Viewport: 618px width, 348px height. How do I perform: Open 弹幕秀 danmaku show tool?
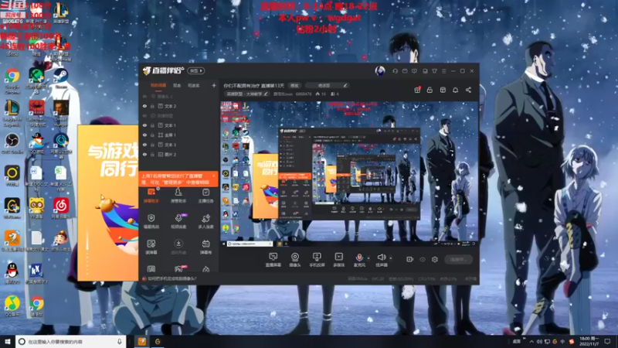click(205, 247)
